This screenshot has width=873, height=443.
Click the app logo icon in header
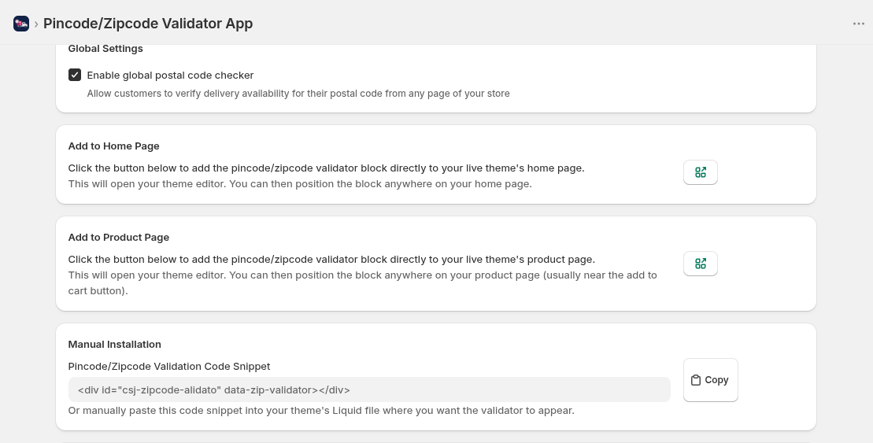coord(21,24)
